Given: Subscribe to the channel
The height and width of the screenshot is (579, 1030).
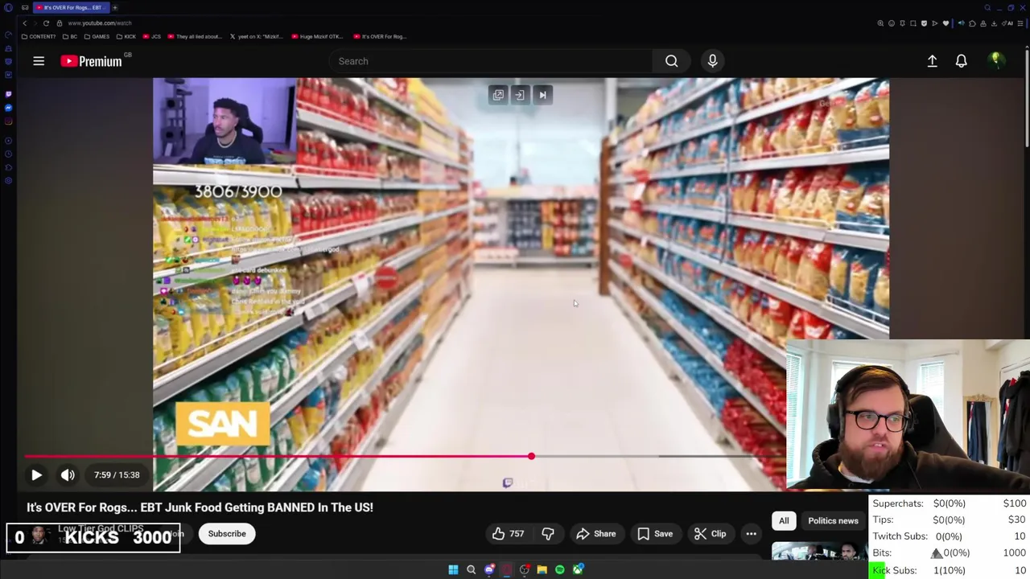Looking at the screenshot, I should point(227,534).
